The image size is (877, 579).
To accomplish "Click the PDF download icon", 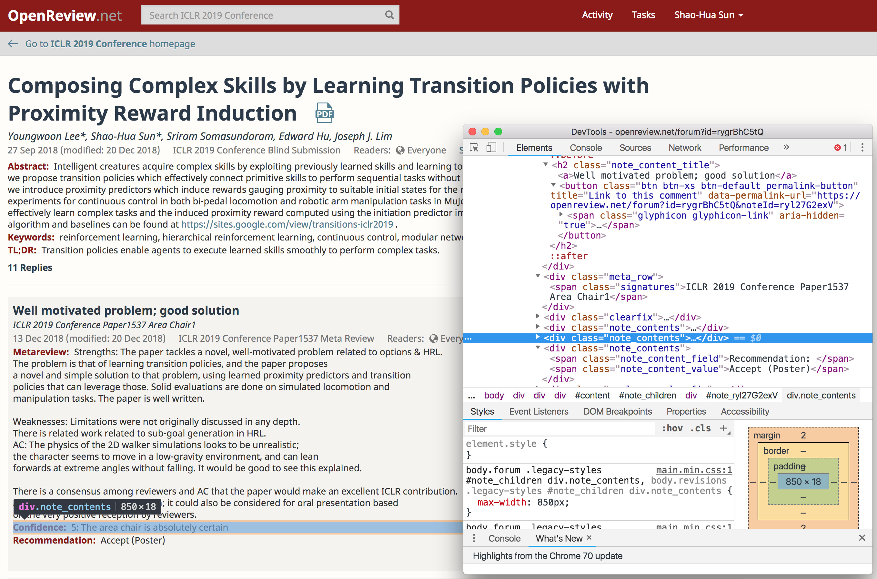I will [x=324, y=113].
